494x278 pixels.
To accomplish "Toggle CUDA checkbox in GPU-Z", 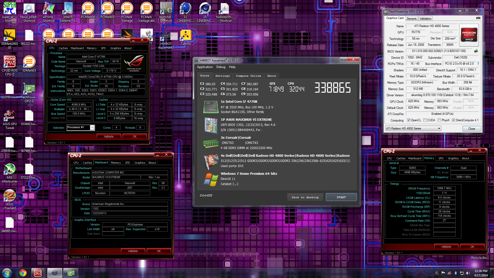I will pyautogui.click(x=425, y=120).
